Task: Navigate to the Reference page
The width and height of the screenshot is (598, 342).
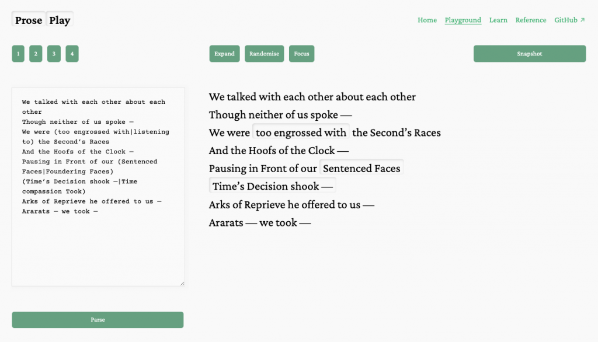Action: point(531,20)
